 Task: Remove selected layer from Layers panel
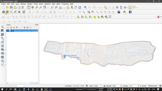(x=30, y=28)
